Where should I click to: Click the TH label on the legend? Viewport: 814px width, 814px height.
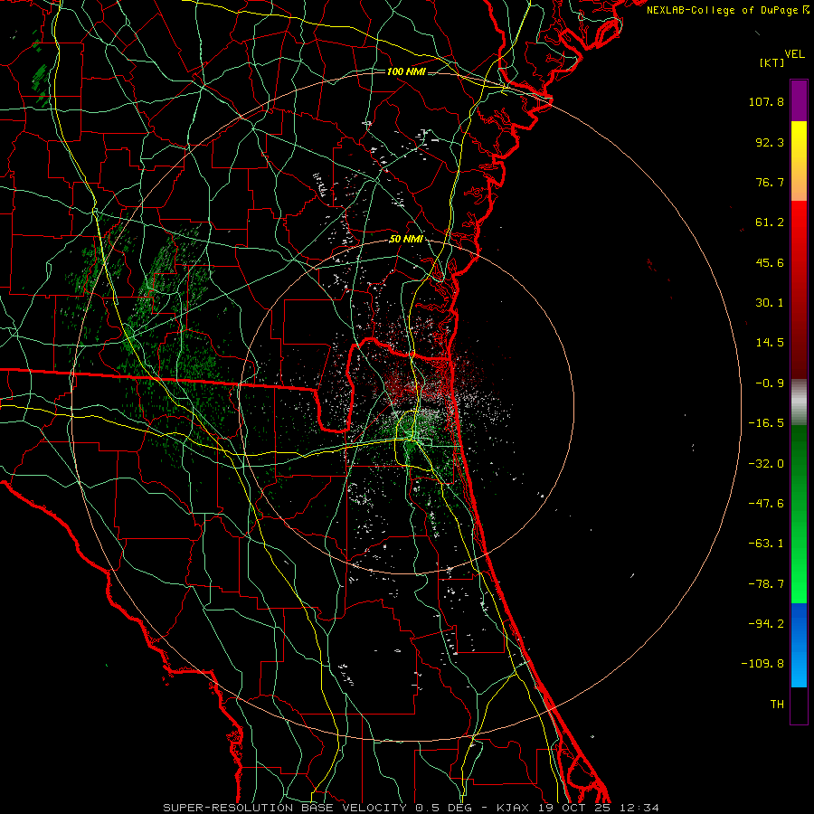pos(777,704)
